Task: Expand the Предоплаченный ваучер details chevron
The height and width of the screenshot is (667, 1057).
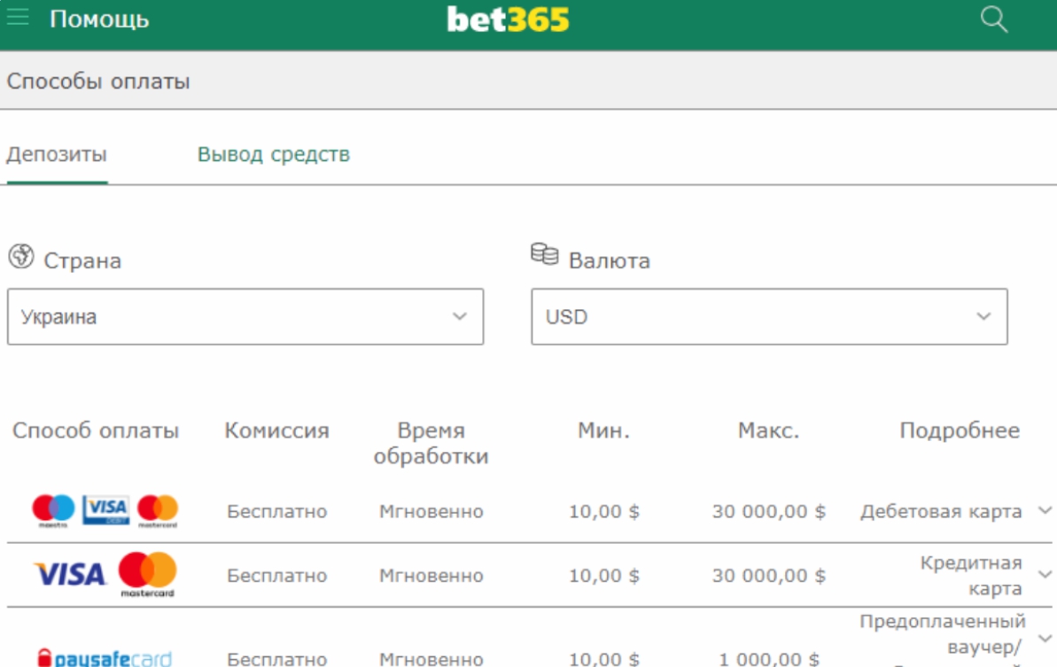Action: click(1045, 639)
